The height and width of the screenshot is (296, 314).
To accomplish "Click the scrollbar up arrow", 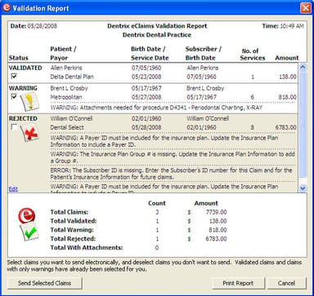I will click(x=303, y=68).
